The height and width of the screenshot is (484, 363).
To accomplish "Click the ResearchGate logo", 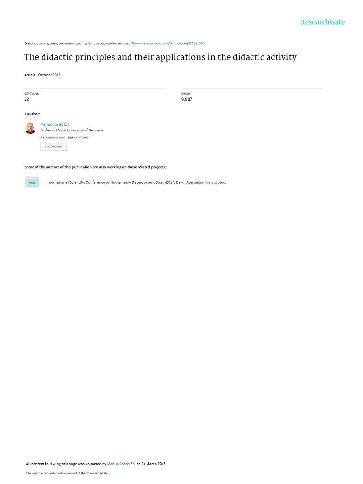I will point(322,22).
